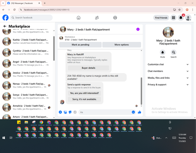Open the large listing photo in side panel
This screenshot has height=153, width=196.
(x=168, y=32)
